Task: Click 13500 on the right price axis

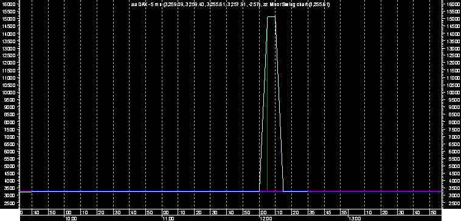Action: tap(452, 41)
